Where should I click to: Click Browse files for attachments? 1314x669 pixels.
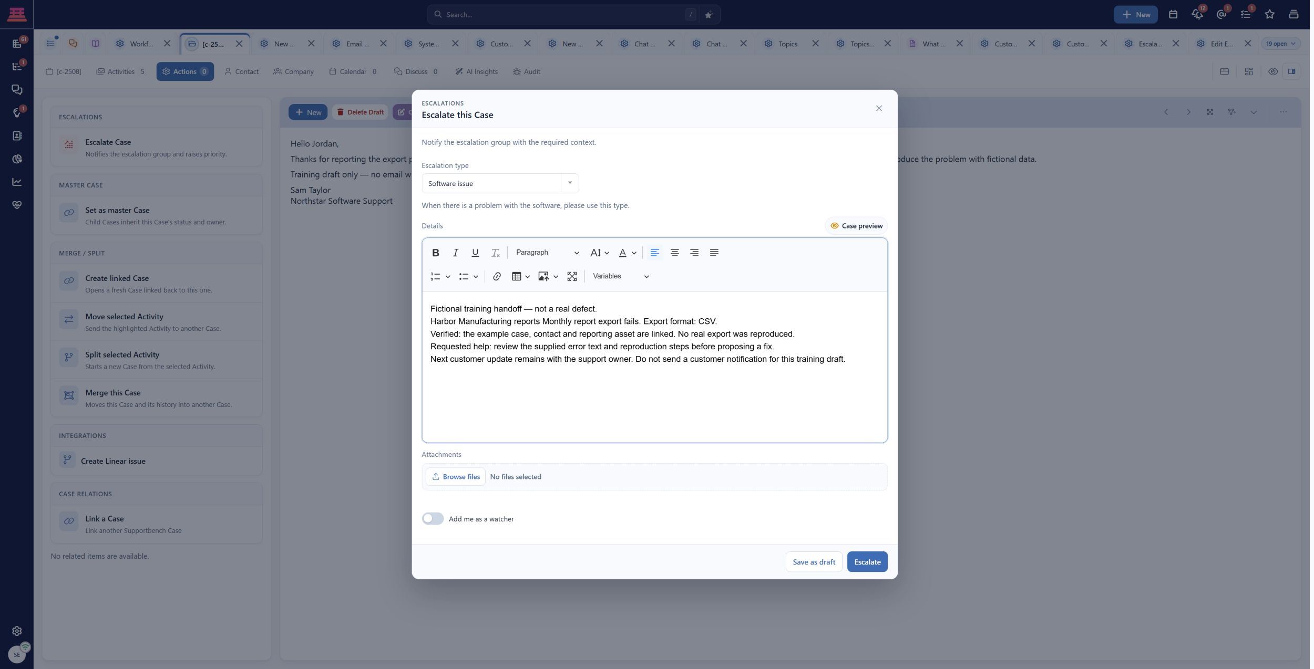point(455,477)
